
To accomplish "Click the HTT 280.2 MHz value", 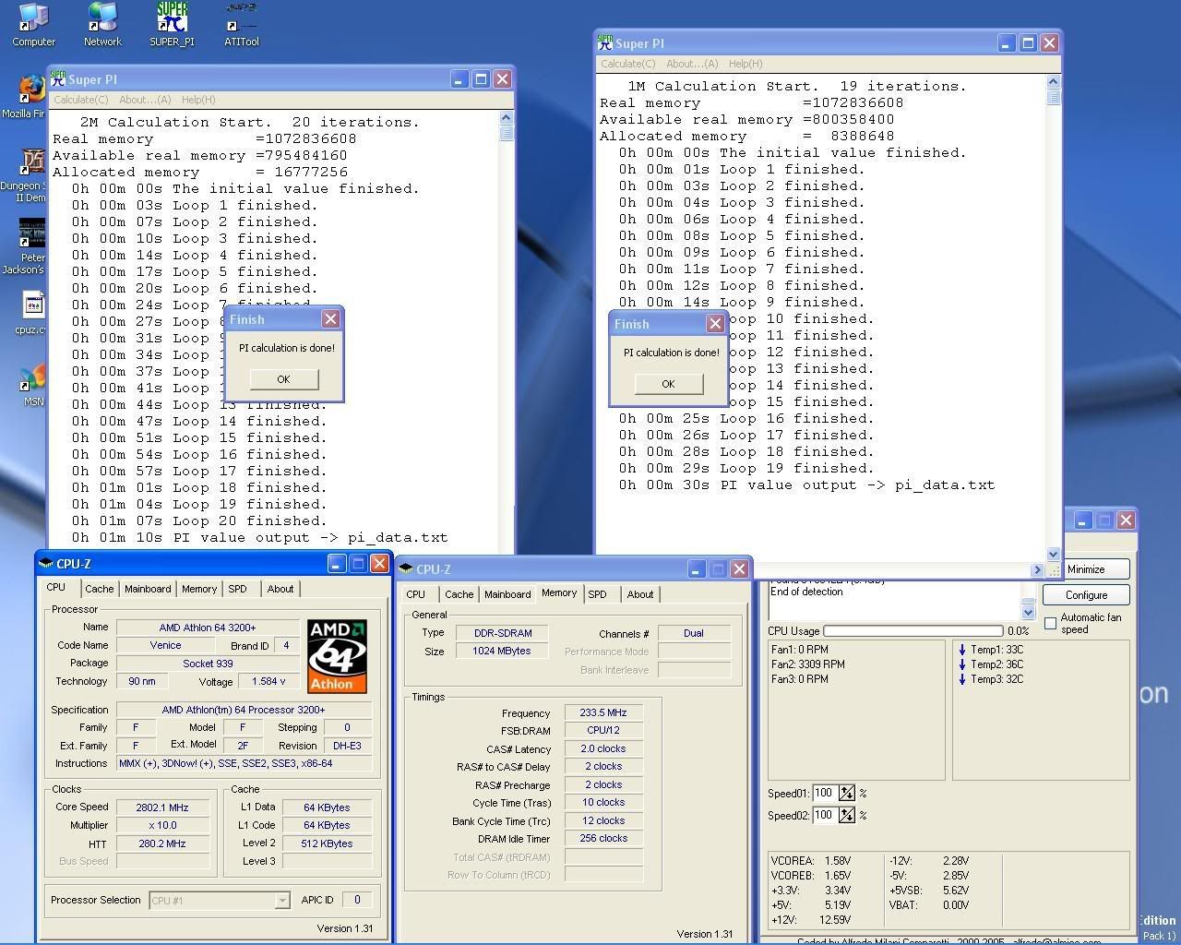I will (x=162, y=843).
